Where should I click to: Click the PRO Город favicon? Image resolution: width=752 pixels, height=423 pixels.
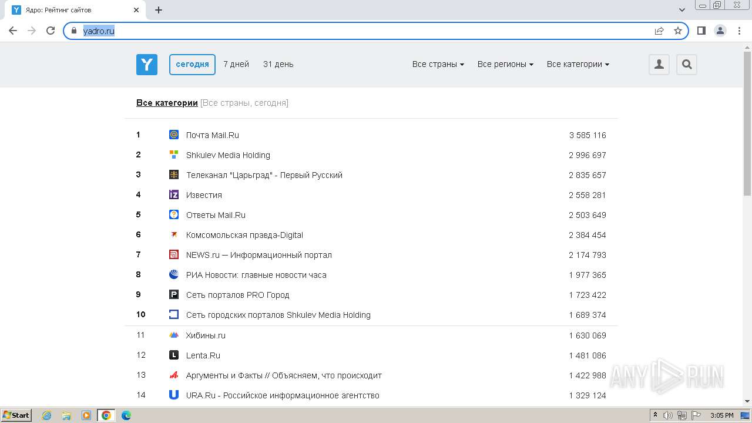[x=174, y=294]
